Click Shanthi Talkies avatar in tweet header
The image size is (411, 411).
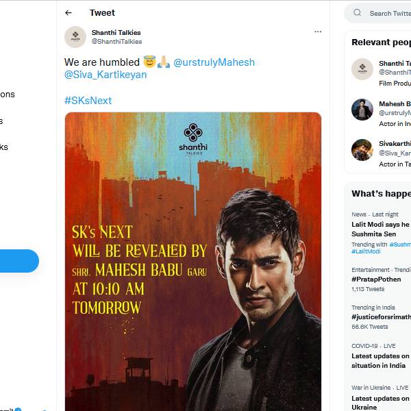click(x=75, y=37)
